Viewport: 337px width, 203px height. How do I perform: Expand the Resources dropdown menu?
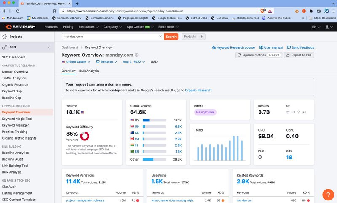(x=88, y=27)
